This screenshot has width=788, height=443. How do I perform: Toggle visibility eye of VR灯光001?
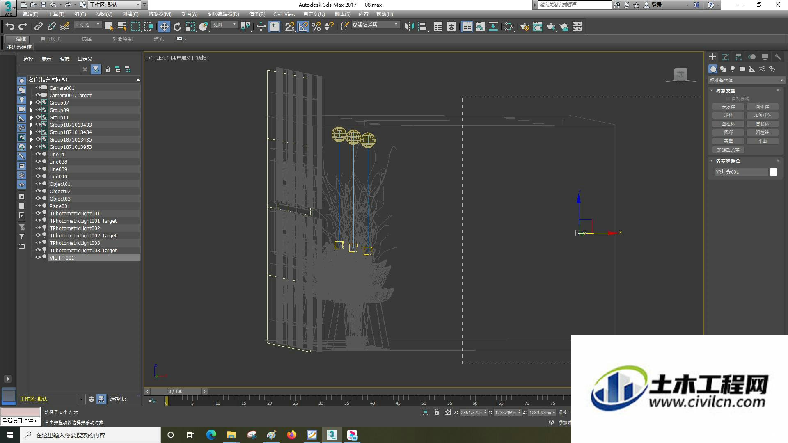pos(38,258)
